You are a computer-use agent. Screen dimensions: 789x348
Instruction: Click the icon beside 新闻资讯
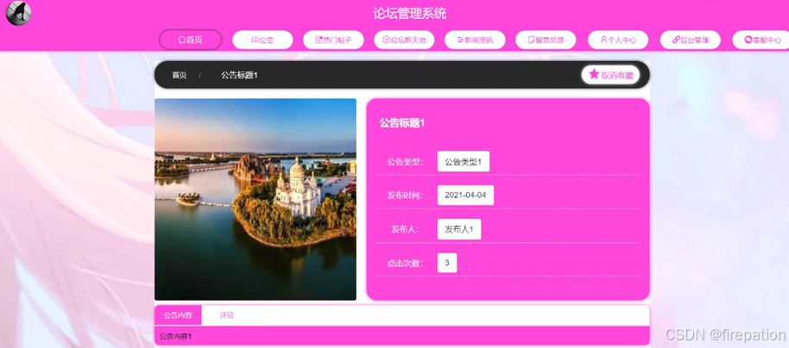(460, 40)
